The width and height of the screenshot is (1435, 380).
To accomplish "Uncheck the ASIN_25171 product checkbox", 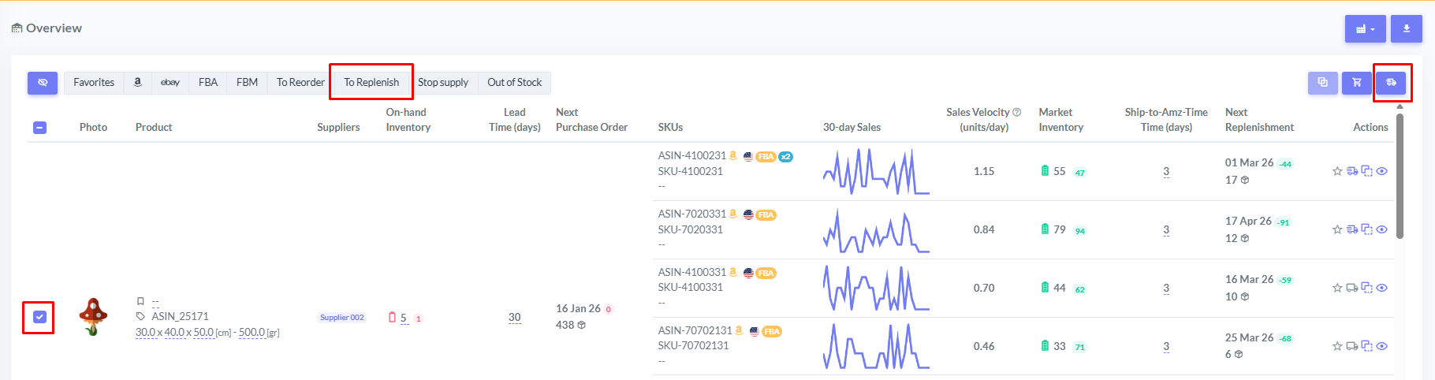I will click(x=39, y=317).
